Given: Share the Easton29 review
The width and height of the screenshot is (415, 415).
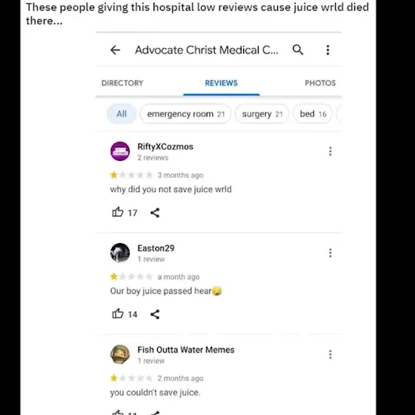Looking at the screenshot, I should pos(155,314).
